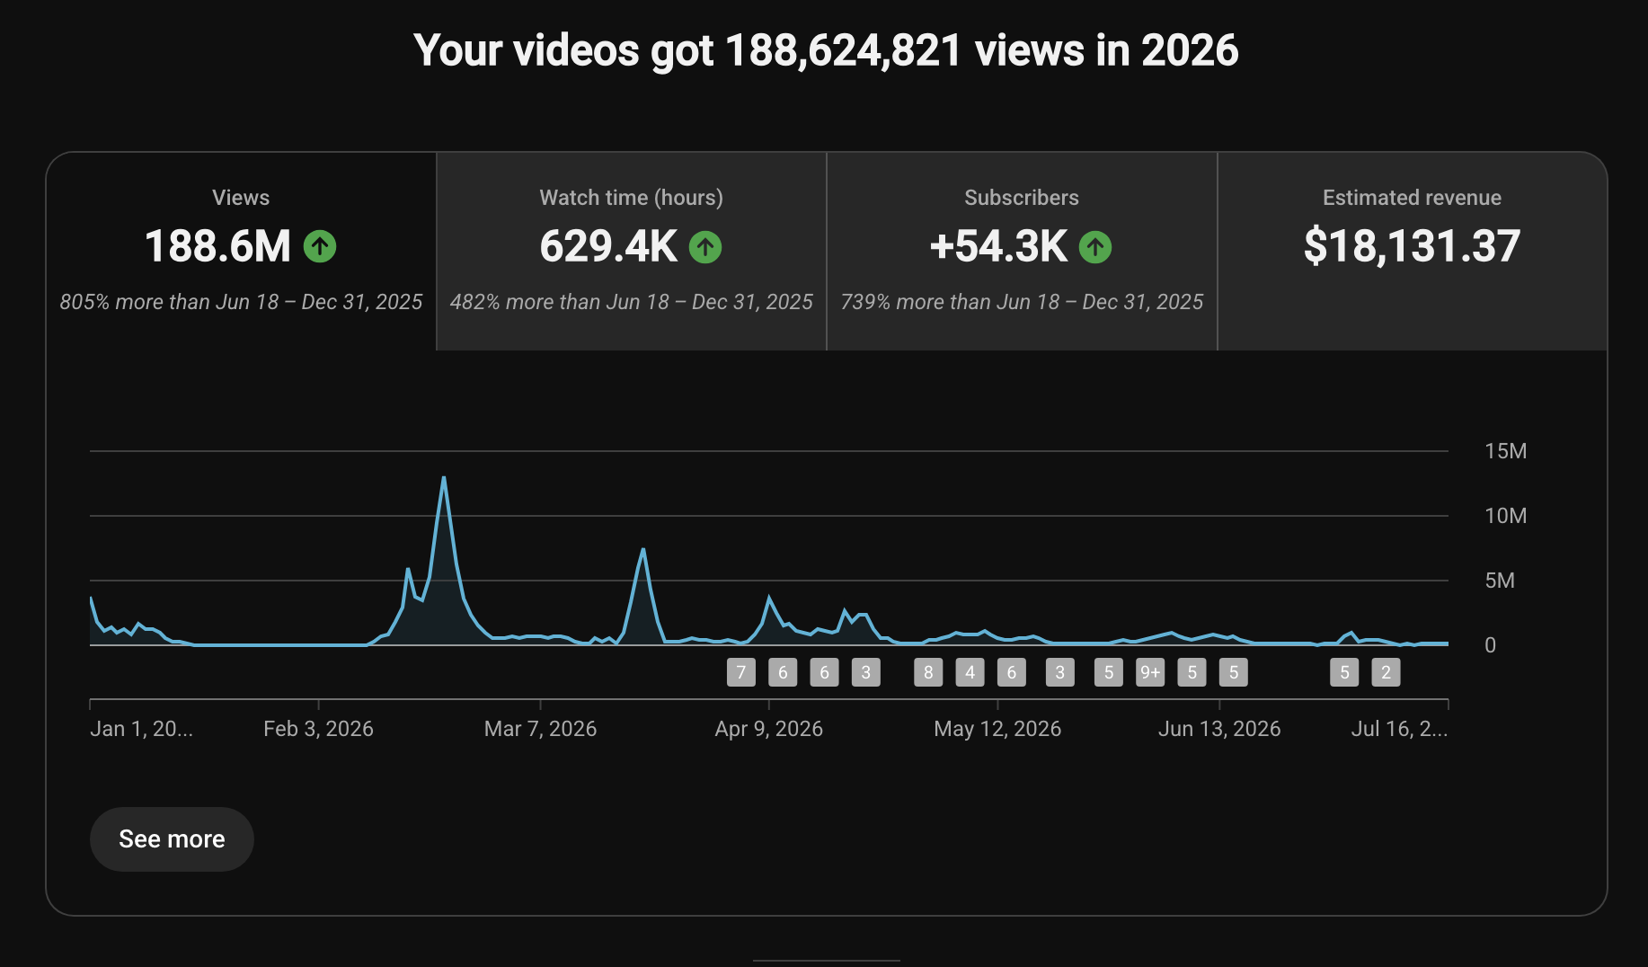Switch to the Watch time (hours) tab
The image size is (1648, 967).
(632, 252)
